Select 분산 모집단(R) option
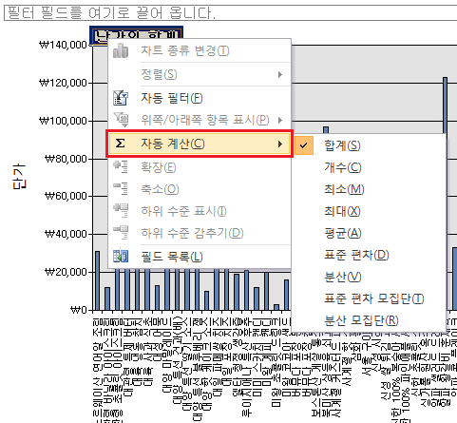 click(369, 320)
